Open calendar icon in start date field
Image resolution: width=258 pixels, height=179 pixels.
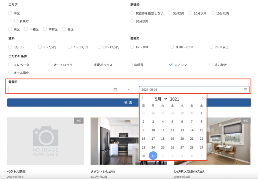pyautogui.click(x=115, y=89)
